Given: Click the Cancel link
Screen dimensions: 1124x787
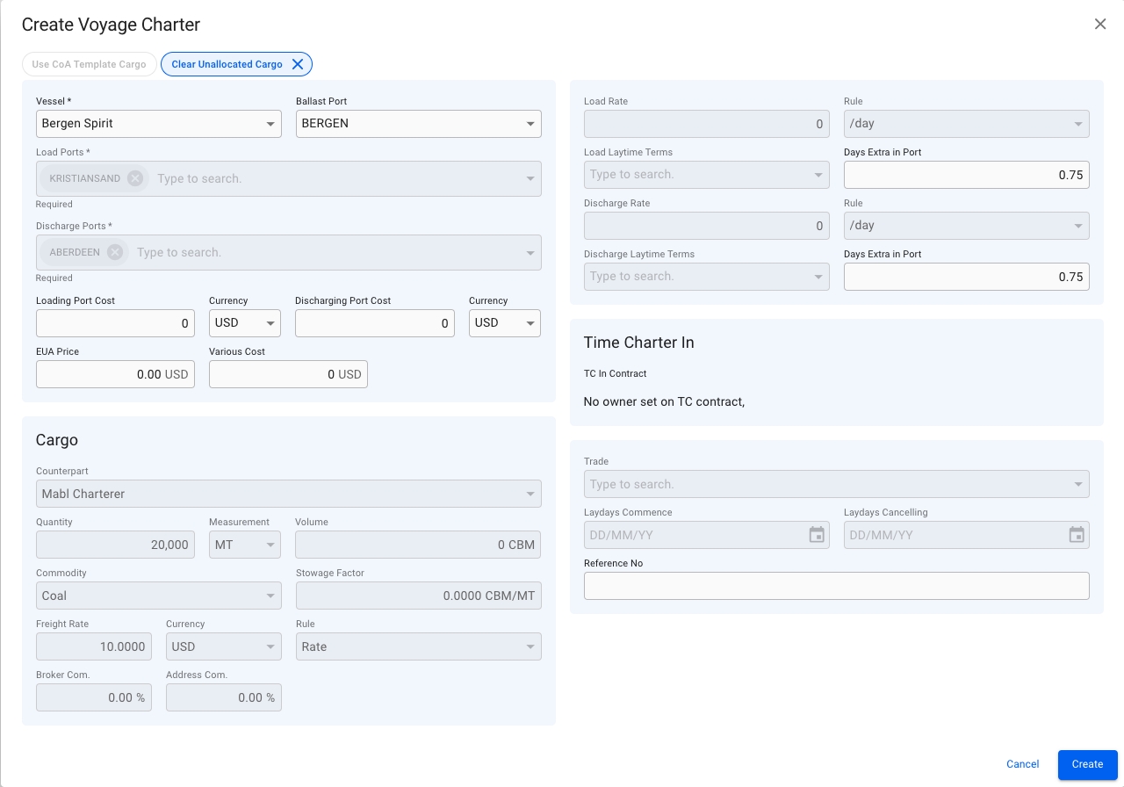Looking at the screenshot, I should [x=1022, y=764].
